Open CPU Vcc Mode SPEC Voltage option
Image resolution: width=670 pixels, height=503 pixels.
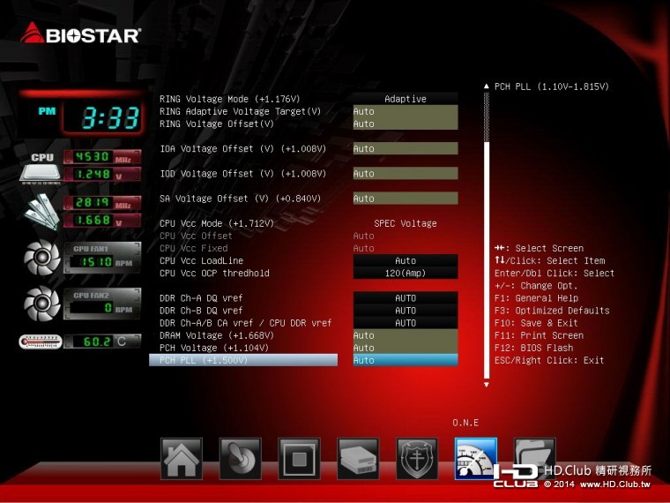click(x=405, y=223)
